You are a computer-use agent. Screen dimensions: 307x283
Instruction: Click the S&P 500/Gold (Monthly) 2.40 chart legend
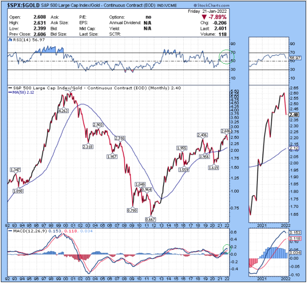95,88
